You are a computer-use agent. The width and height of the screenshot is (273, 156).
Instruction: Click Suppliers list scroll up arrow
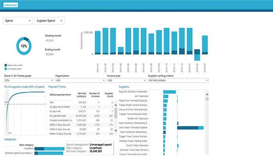pyautogui.click(x=207, y=94)
